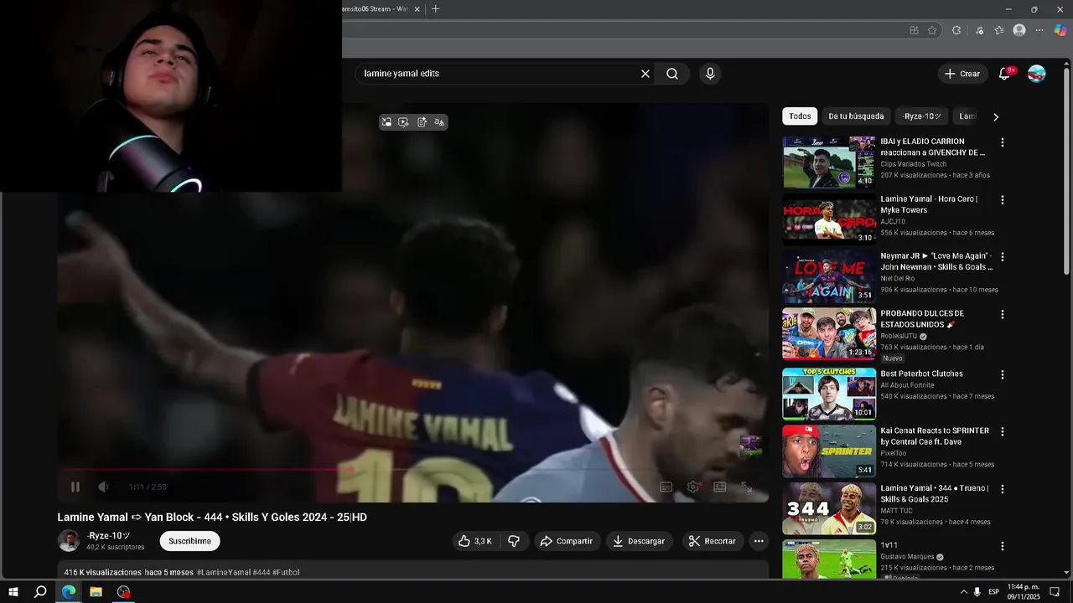Mute the video using the speaker icon

[x=103, y=487]
